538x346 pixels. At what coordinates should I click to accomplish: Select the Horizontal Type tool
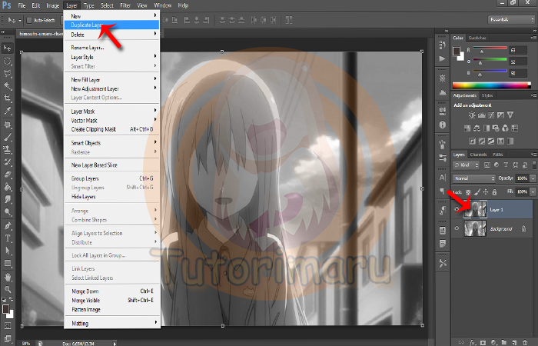(x=7, y=238)
